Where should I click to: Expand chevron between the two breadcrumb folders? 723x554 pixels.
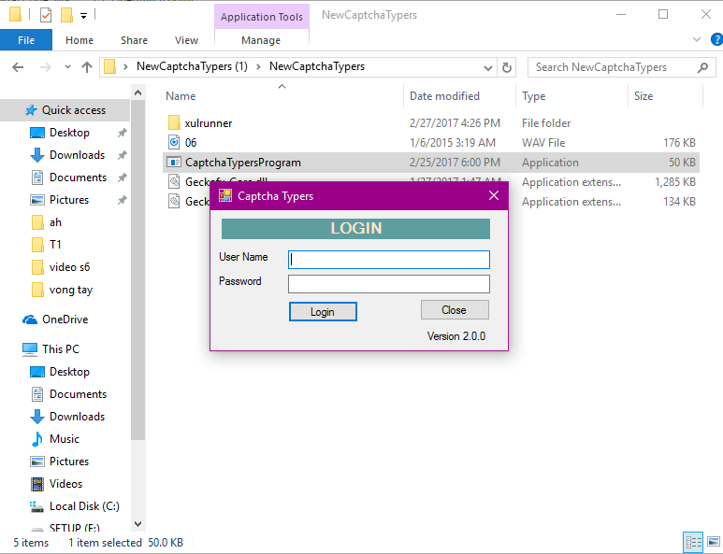258,67
